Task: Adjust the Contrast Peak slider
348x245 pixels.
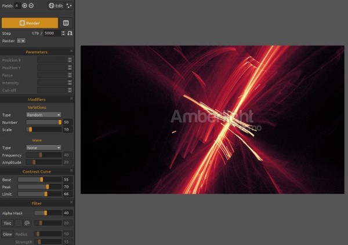Action: [x=39, y=187]
